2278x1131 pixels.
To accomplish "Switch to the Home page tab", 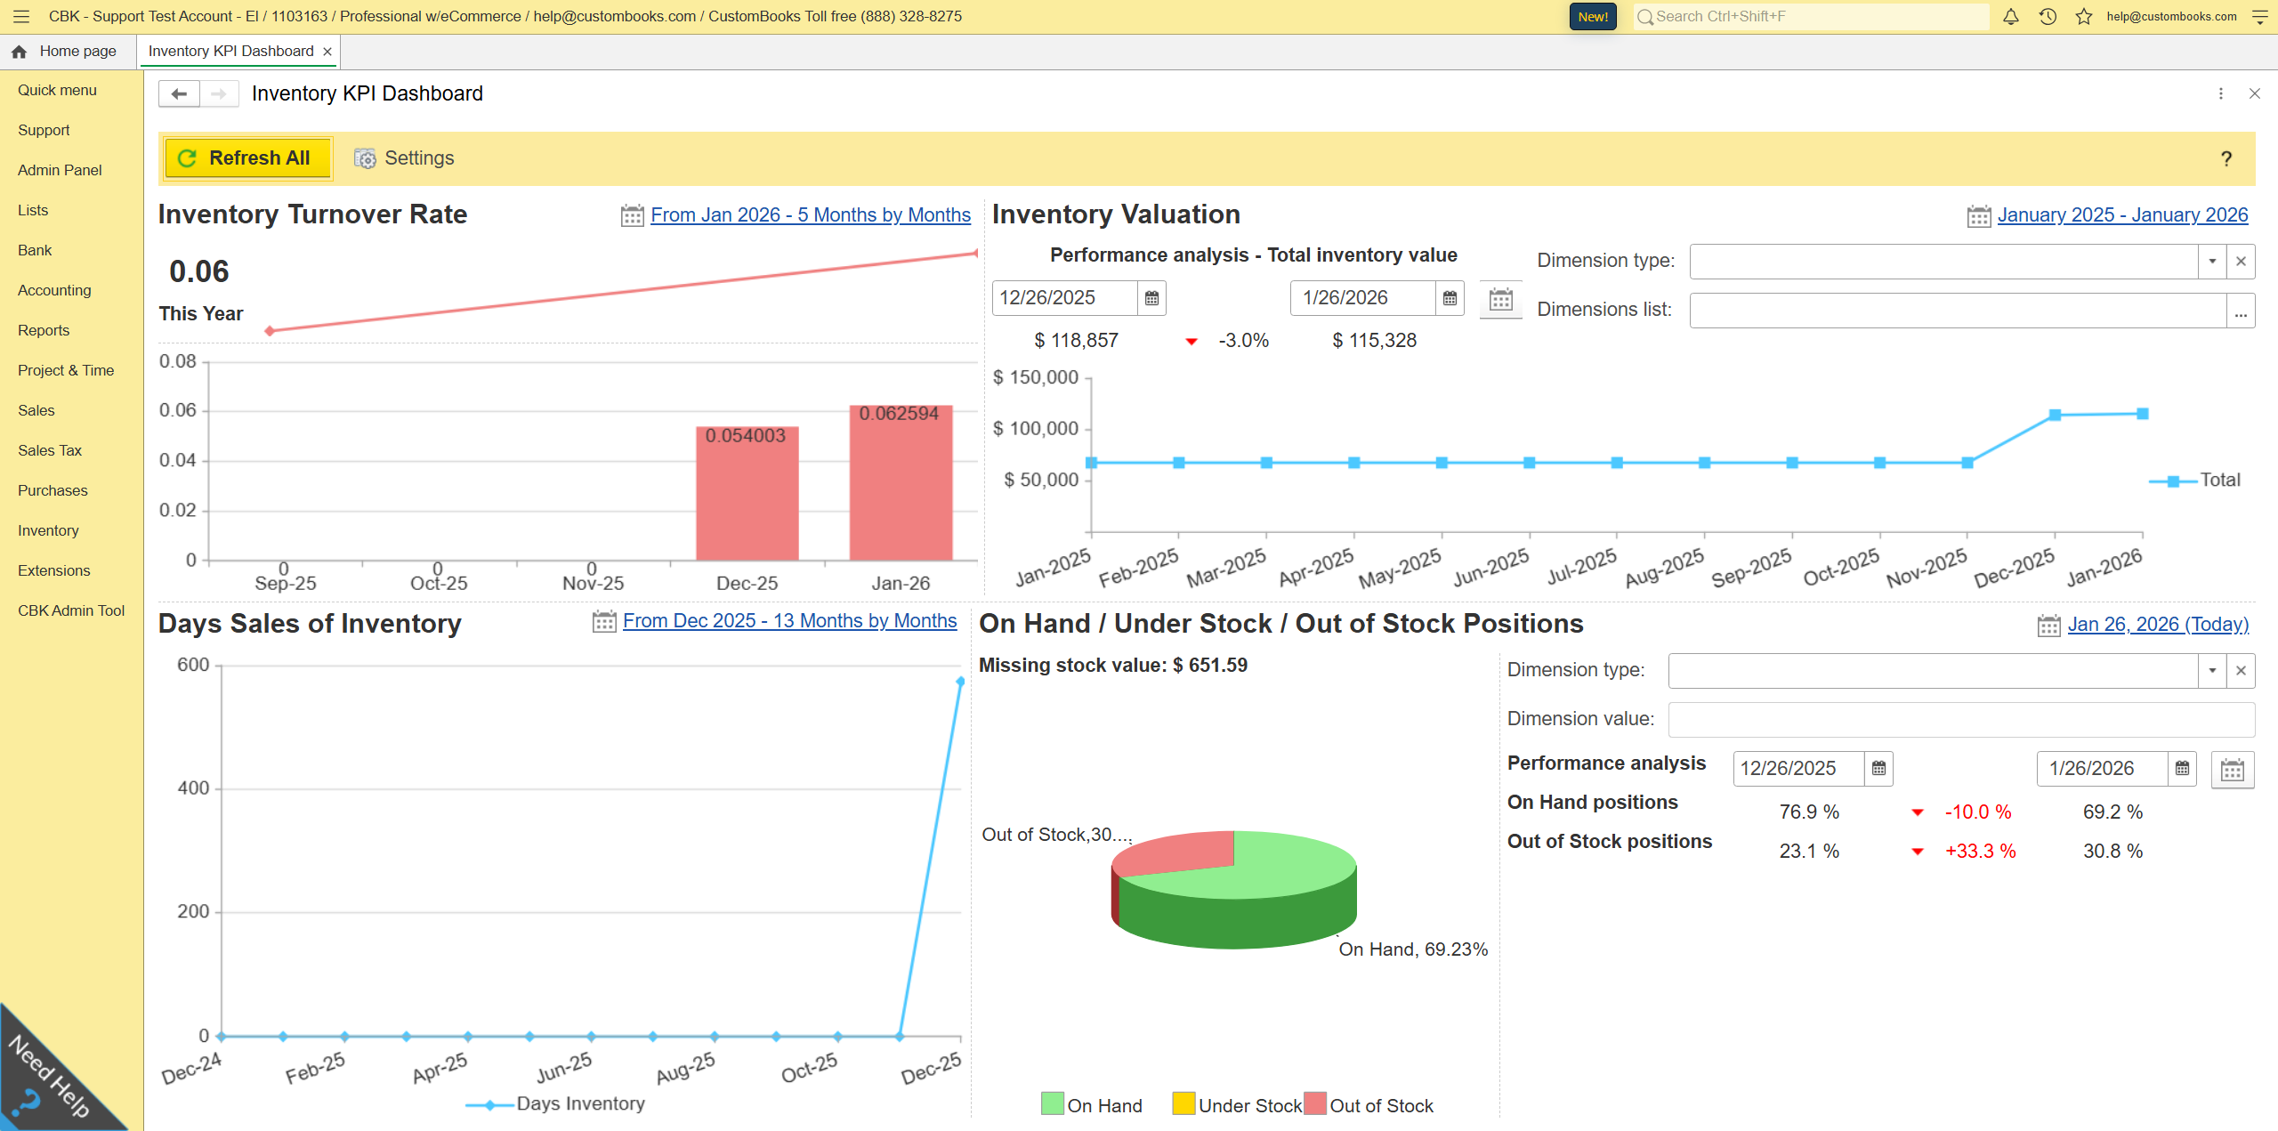I will (x=68, y=52).
